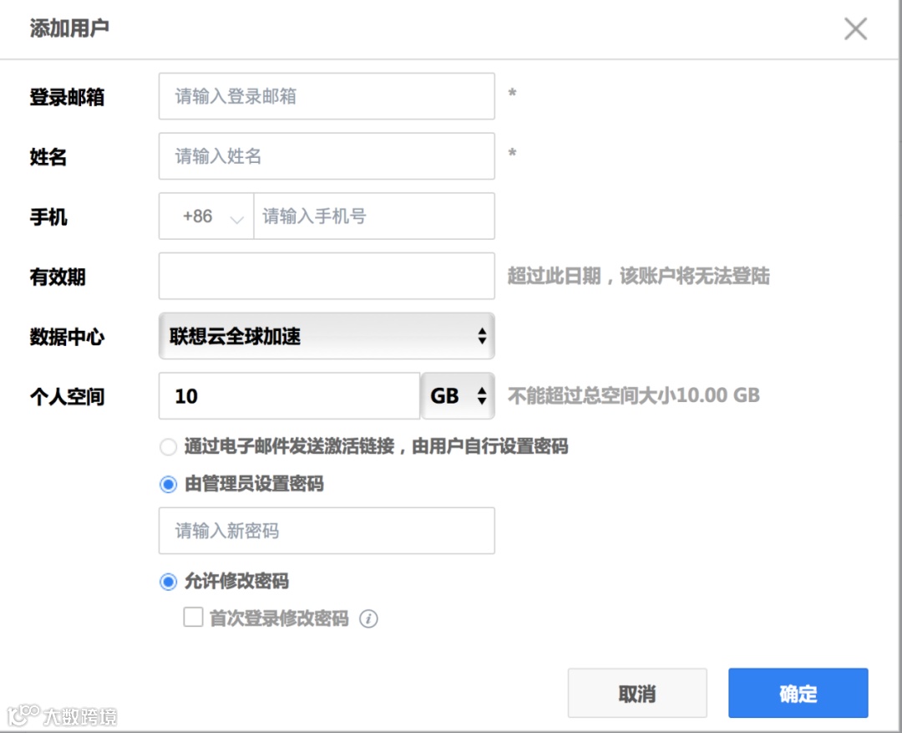Click the info icon beside 首次登录修改密码
Viewport: 902px width, 733px height.
point(368,619)
